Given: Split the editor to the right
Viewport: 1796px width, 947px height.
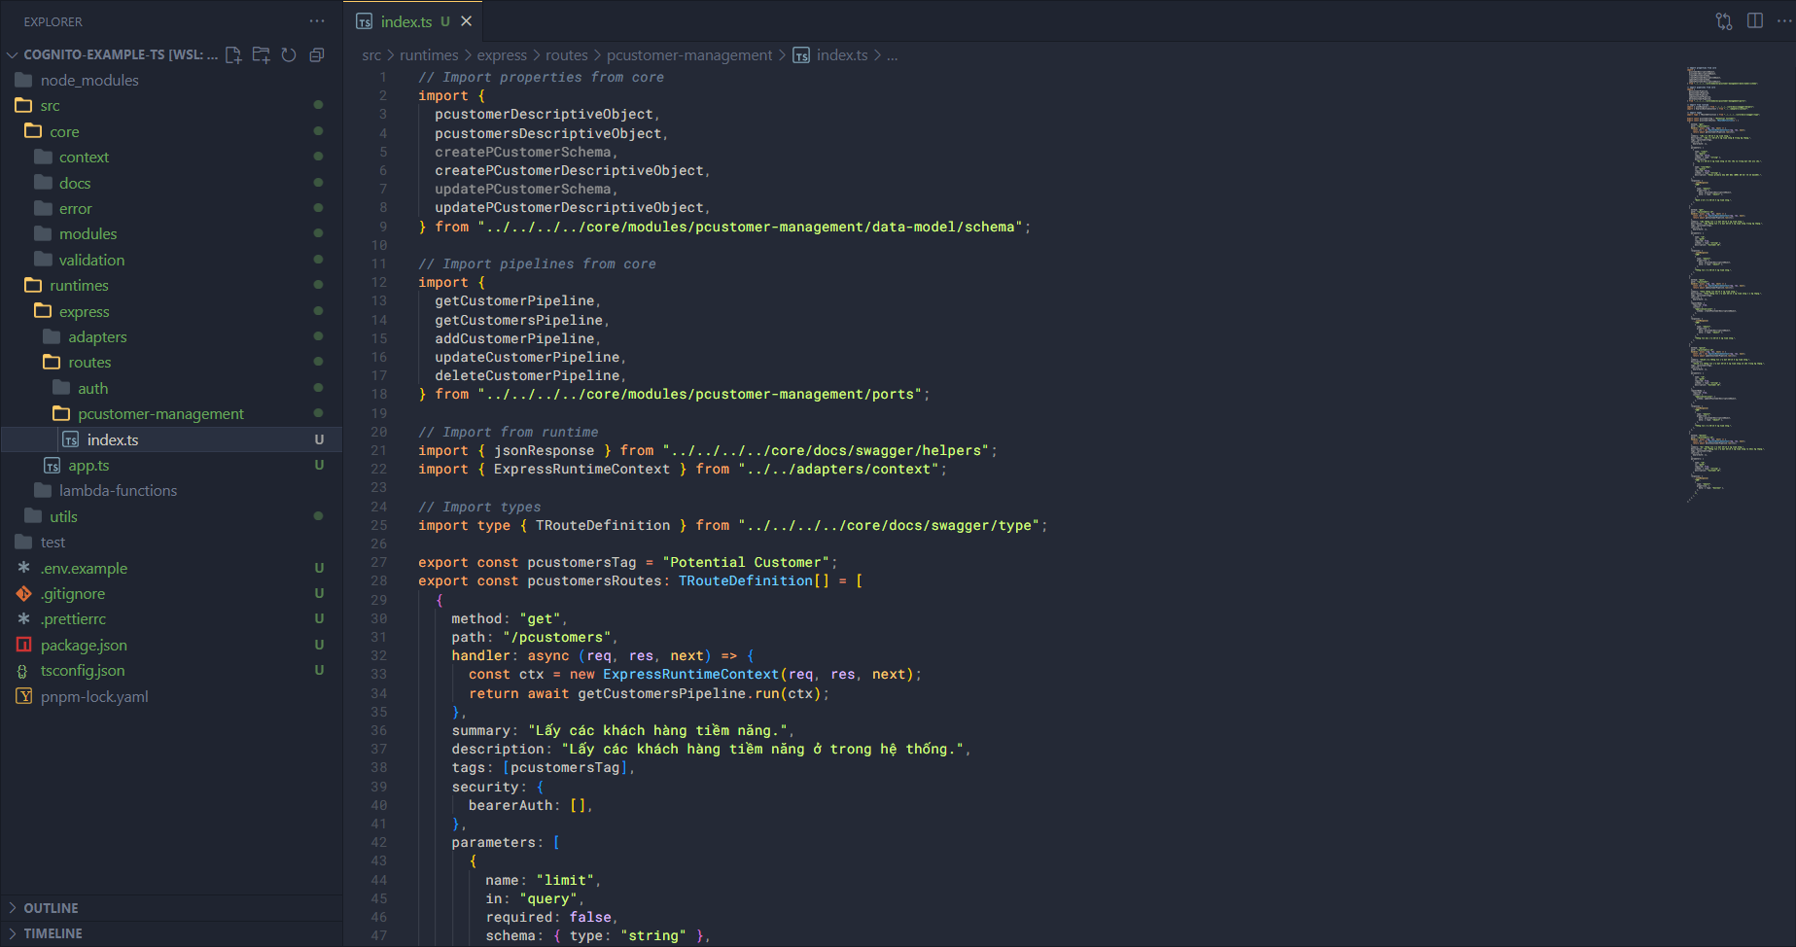Looking at the screenshot, I should tap(1754, 21).
